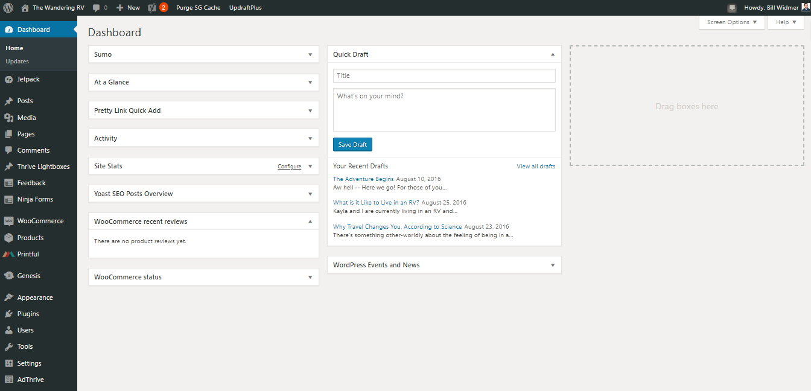Open the Help dropdown tab
811x391 pixels.
[786, 22]
